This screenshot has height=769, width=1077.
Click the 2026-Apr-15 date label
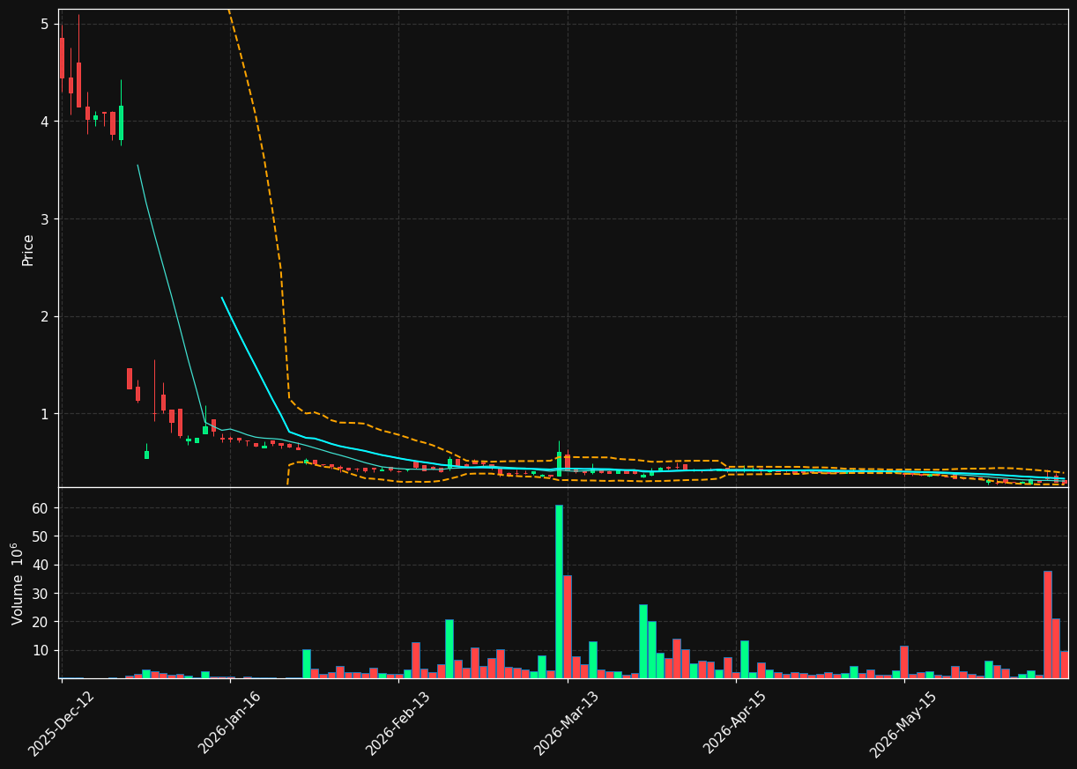[735, 722]
